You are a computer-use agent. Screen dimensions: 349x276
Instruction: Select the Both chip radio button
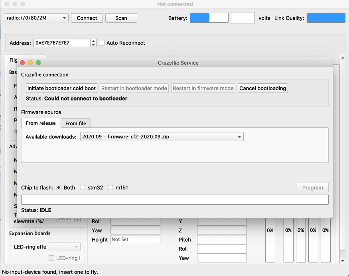tap(59, 187)
